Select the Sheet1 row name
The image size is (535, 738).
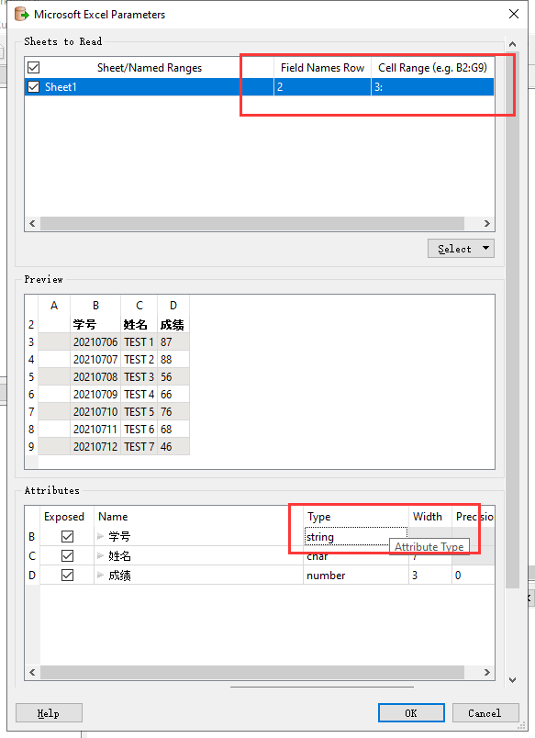[x=61, y=87]
